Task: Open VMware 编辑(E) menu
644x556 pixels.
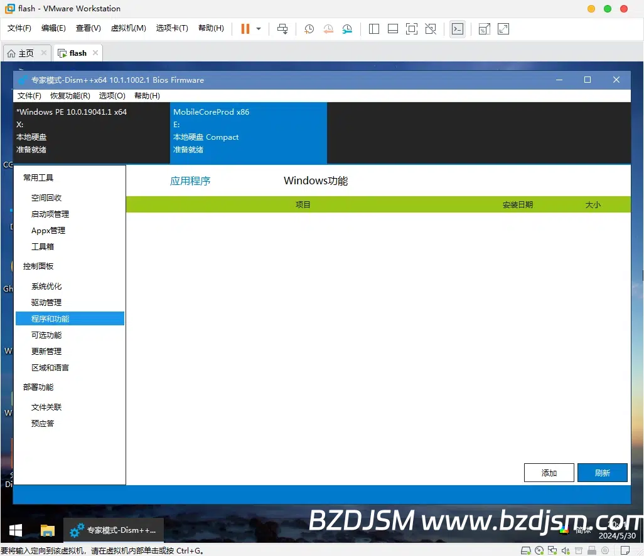Action: point(53,28)
